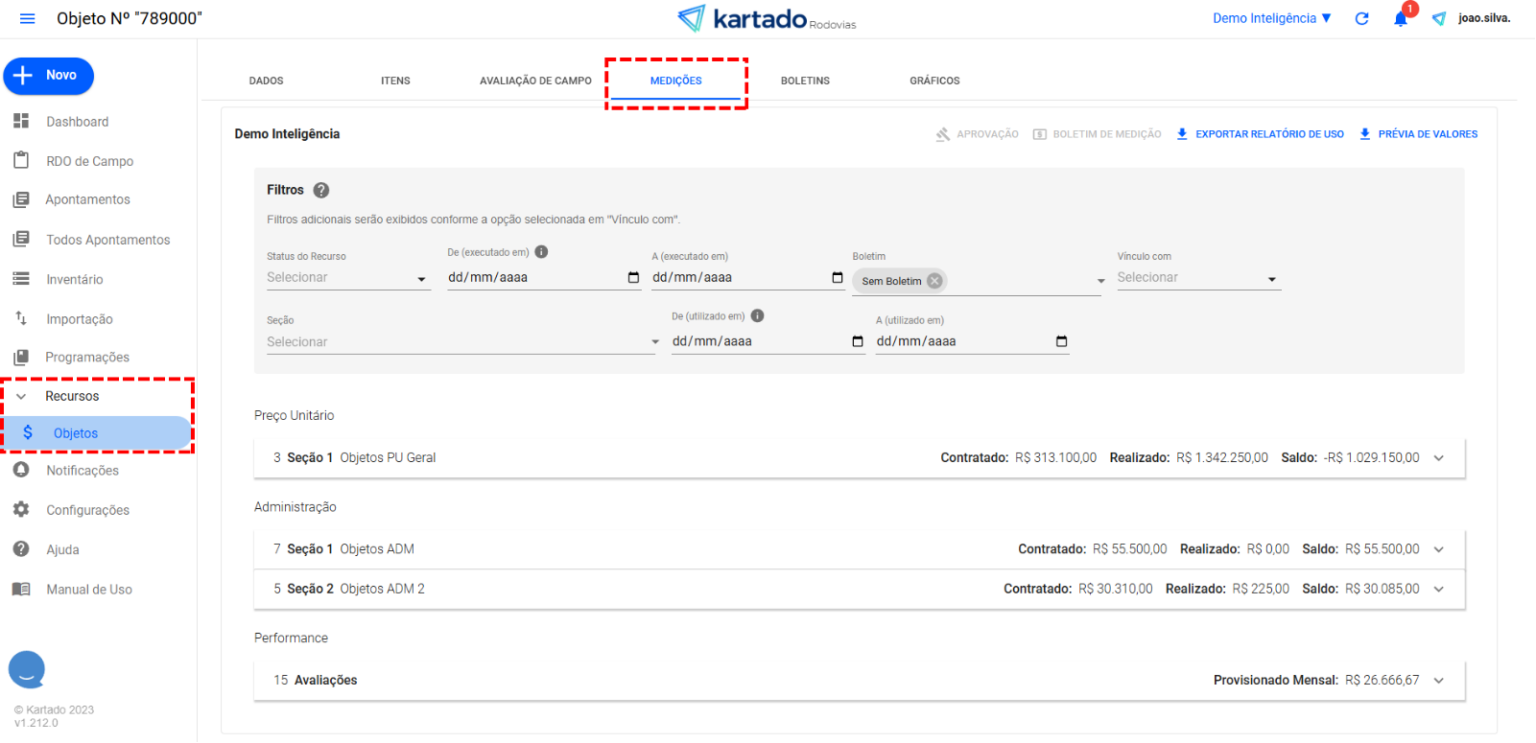Expand the Avaliações performance row
1536x743 pixels.
pyautogui.click(x=1438, y=681)
